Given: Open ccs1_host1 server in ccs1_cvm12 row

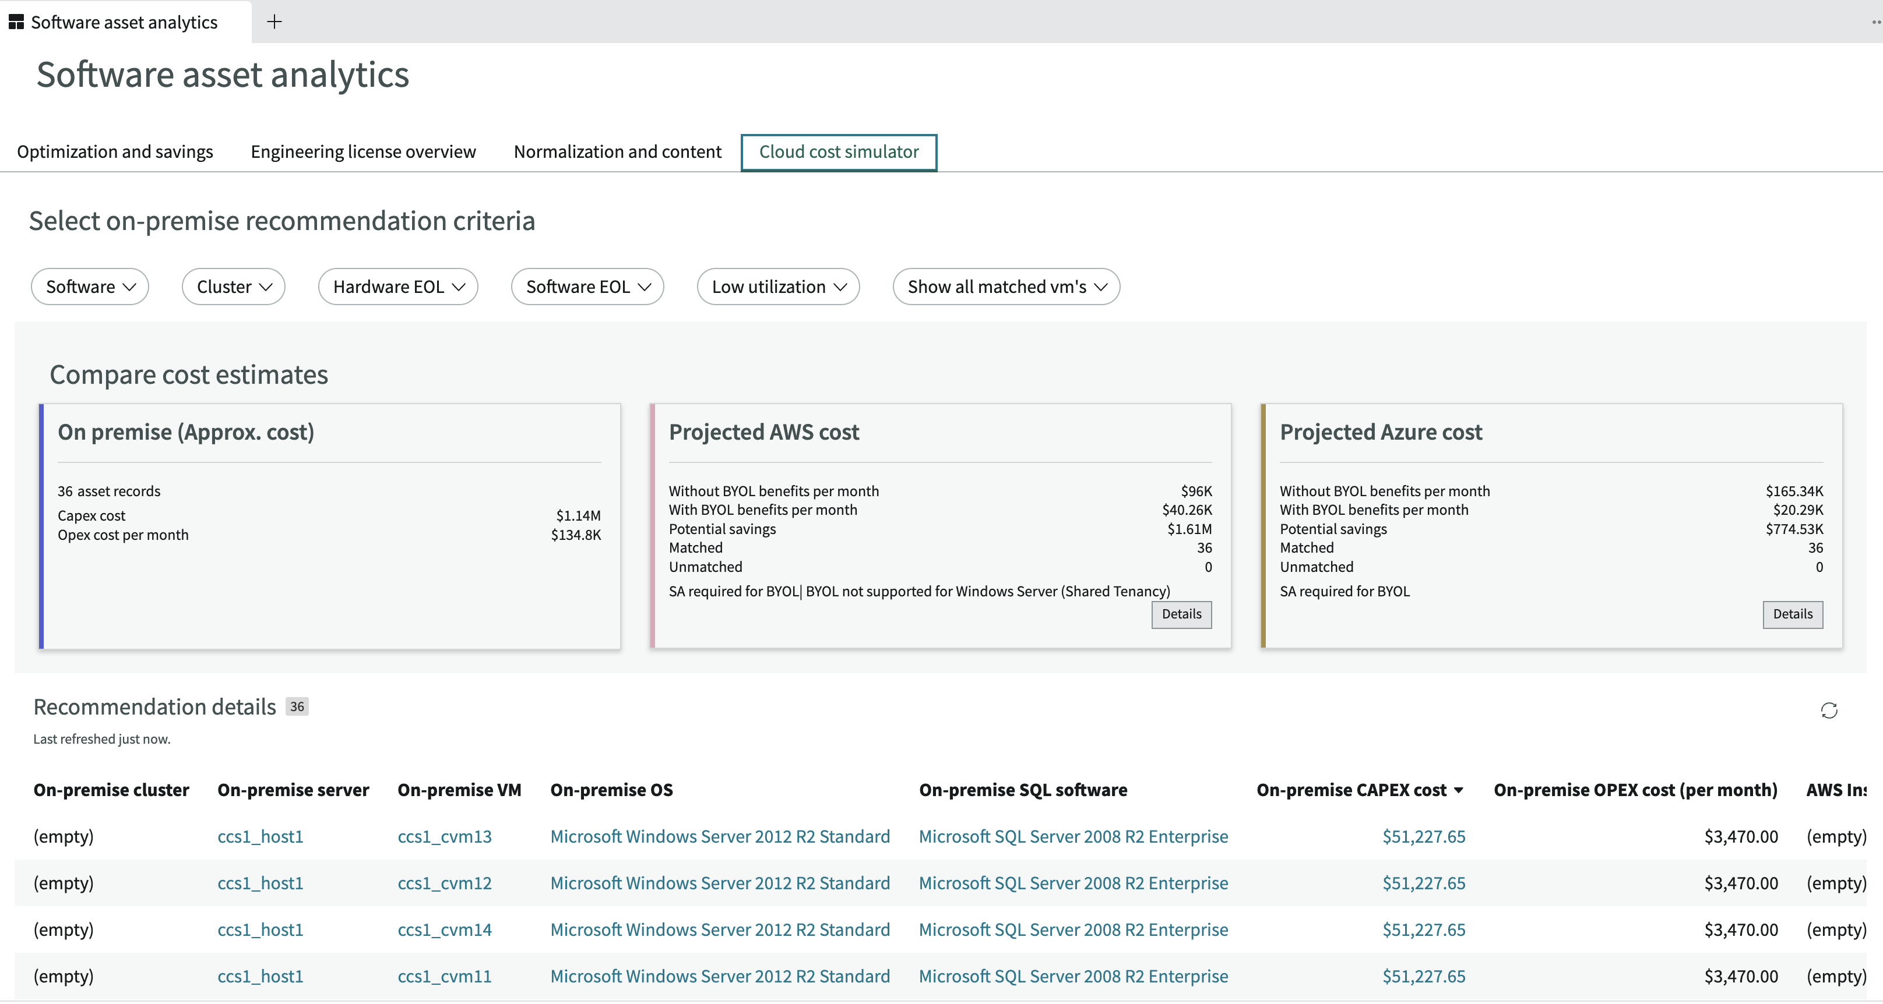Looking at the screenshot, I should pyautogui.click(x=261, y=883).
